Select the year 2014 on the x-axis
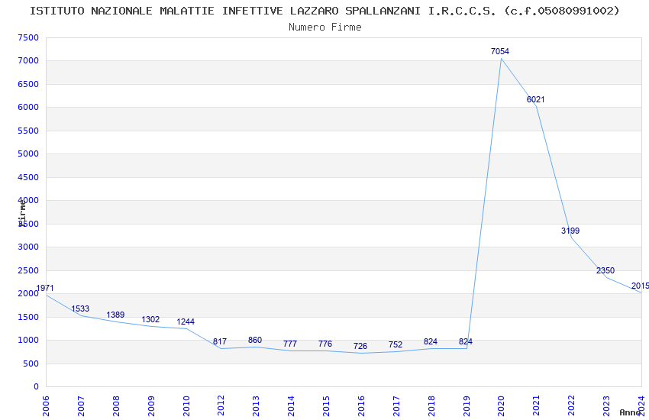Screen dimensions: 649x420 click(x=292, y=406)
